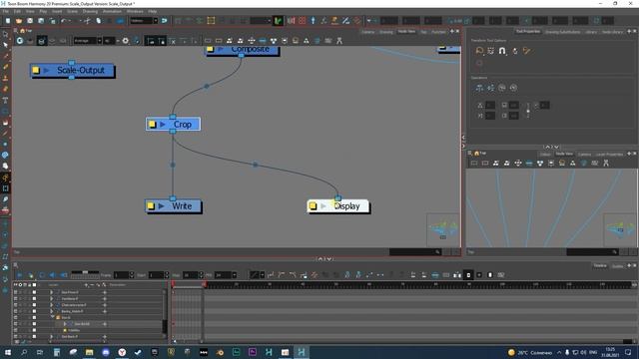Click Flip Horizontal in Operations

tap(479, 88)
